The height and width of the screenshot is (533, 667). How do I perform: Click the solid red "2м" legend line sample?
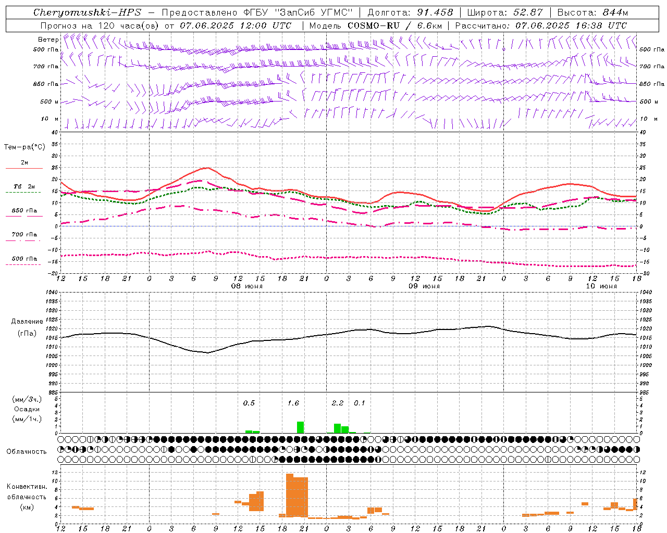[x=24, y=168]
